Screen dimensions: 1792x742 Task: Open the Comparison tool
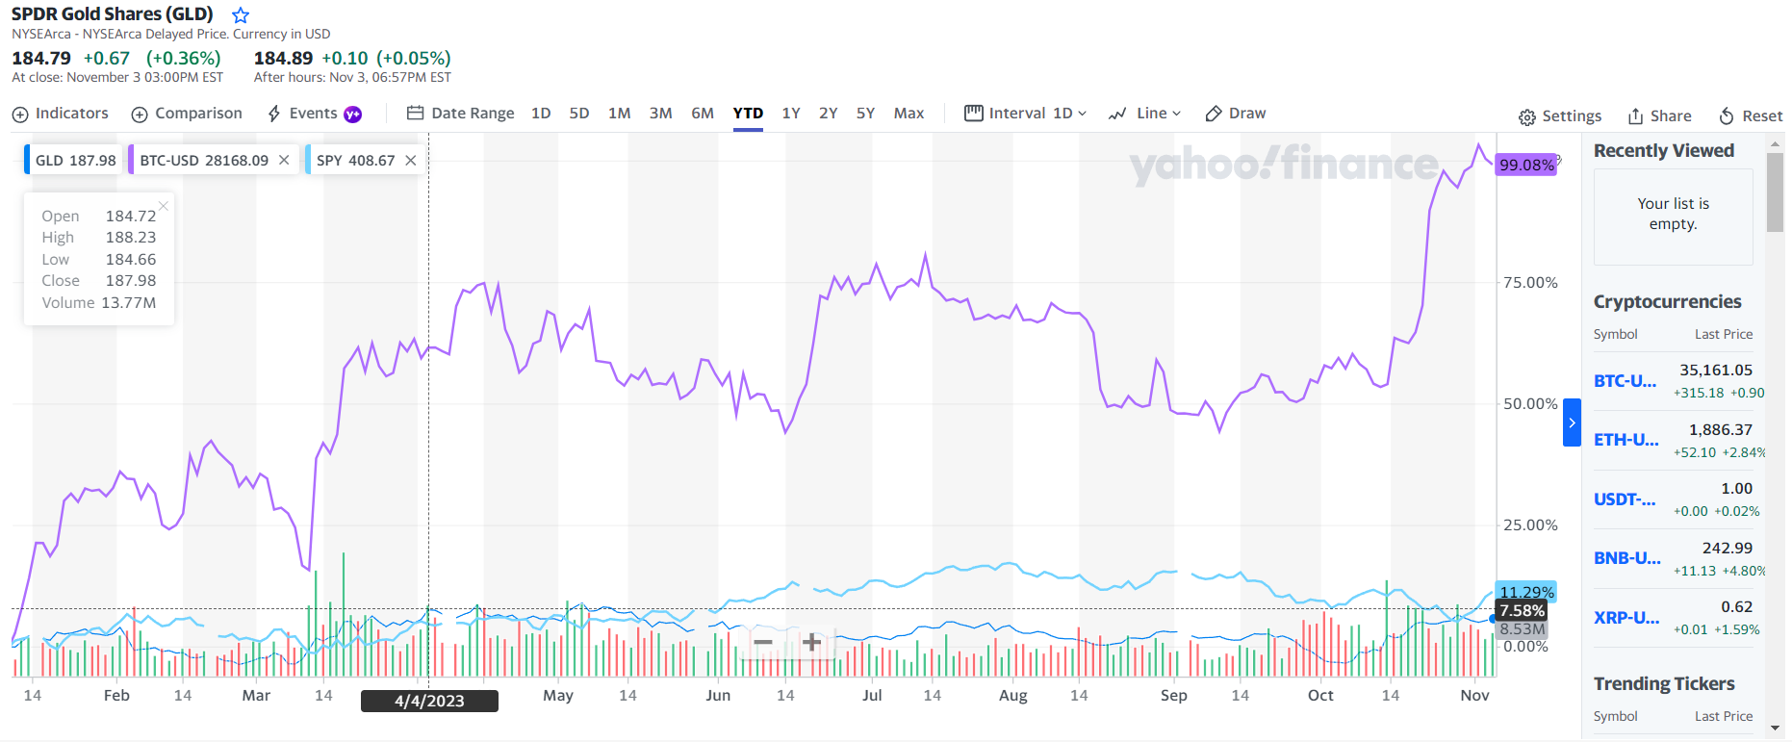[187, 114]
